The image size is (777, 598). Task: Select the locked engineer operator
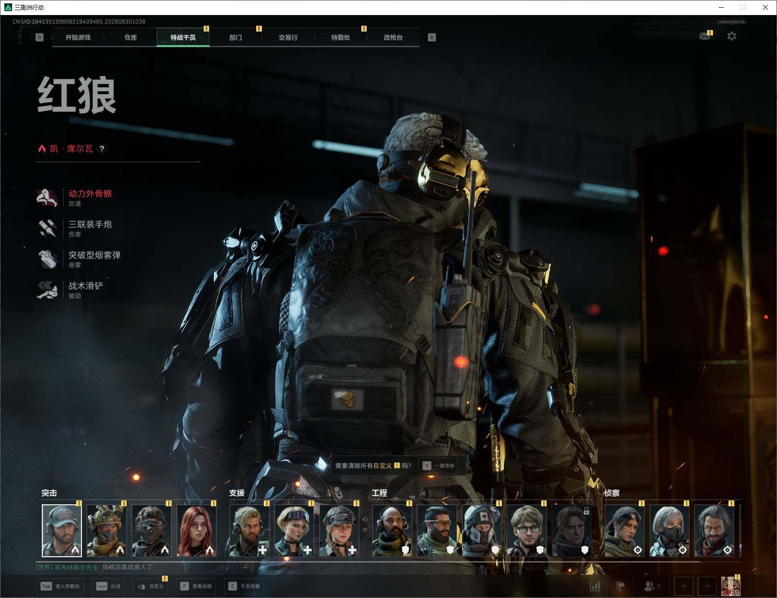click(x=571, y=531)
